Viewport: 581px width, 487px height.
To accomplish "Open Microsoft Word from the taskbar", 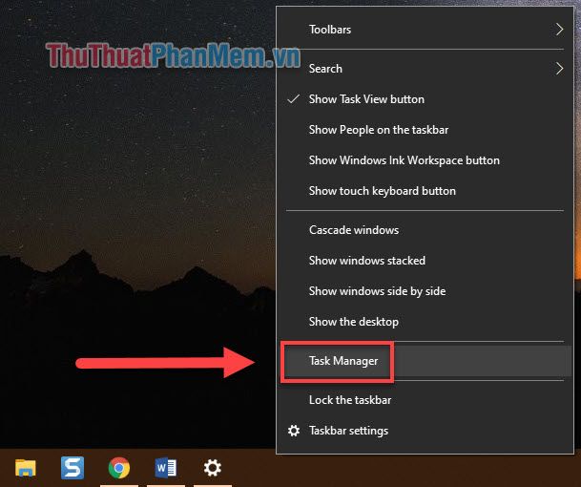I will [x=166, y=468].
